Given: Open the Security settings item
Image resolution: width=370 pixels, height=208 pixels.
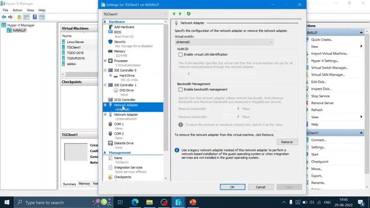Looking at the screenshot, I should [x=120, y=42].
